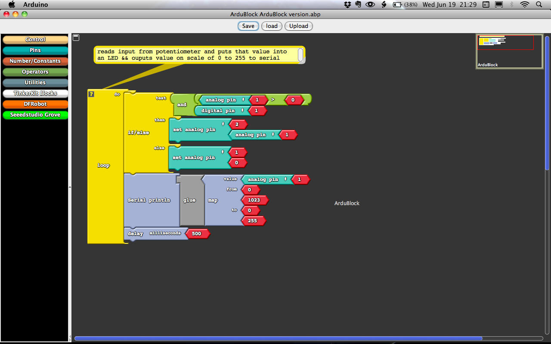Open the Seeedstudio Grove block drawer
Screen dimensions: 551x344
35,115
